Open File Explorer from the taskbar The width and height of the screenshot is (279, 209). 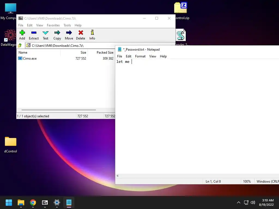click(21, 202)
